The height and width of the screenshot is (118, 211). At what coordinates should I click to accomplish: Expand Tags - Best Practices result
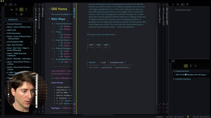[x=6, y=45]
